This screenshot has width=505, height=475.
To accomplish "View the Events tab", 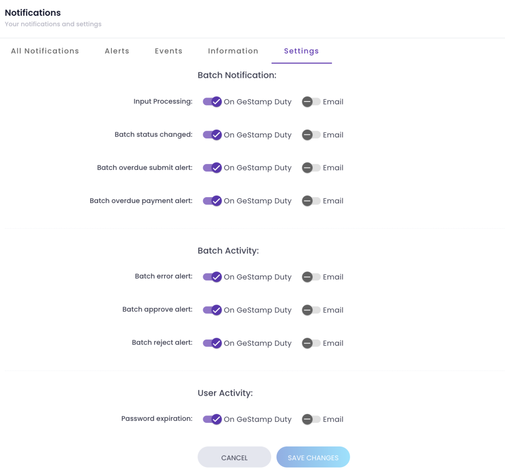I will (168, 51).
